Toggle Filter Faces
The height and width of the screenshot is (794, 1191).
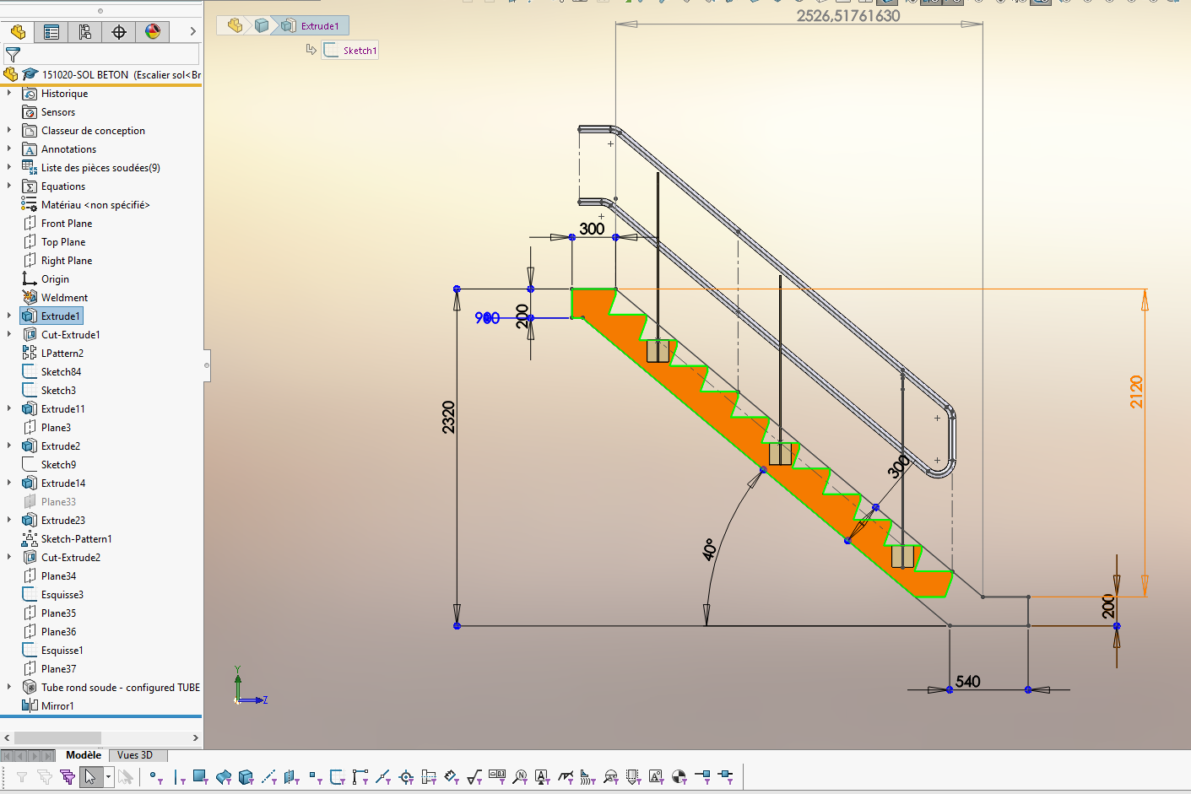[x=201, y=777]
